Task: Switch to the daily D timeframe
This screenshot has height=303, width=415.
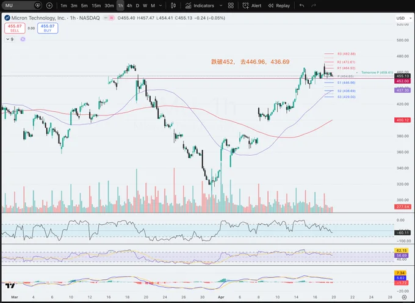Action: click(x=137, y=5)
